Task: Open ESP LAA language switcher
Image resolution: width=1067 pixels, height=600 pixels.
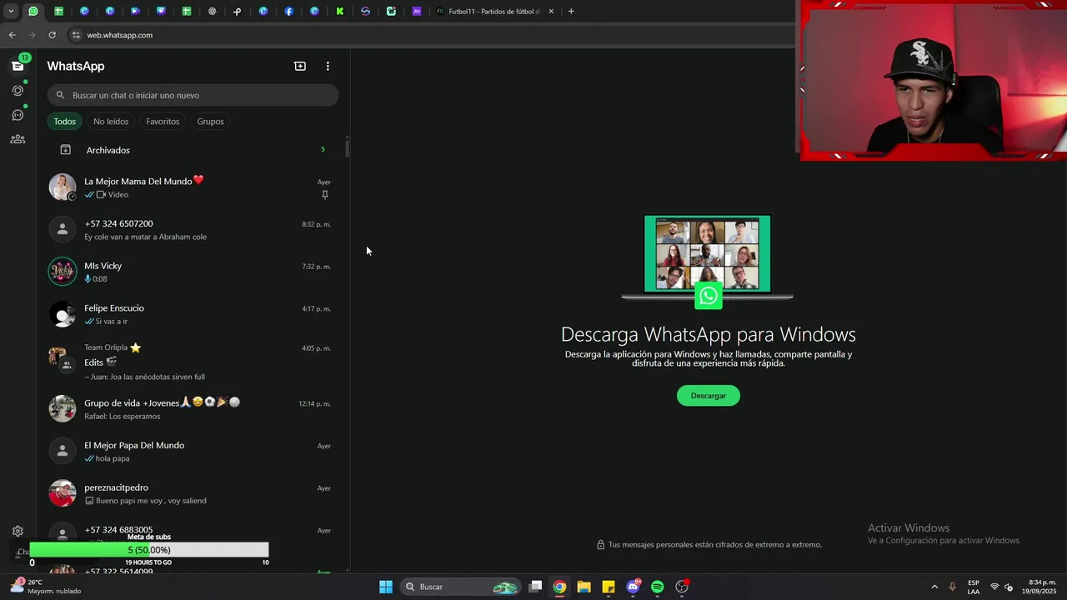Action: pyautogui.click(x=974, y=587)
